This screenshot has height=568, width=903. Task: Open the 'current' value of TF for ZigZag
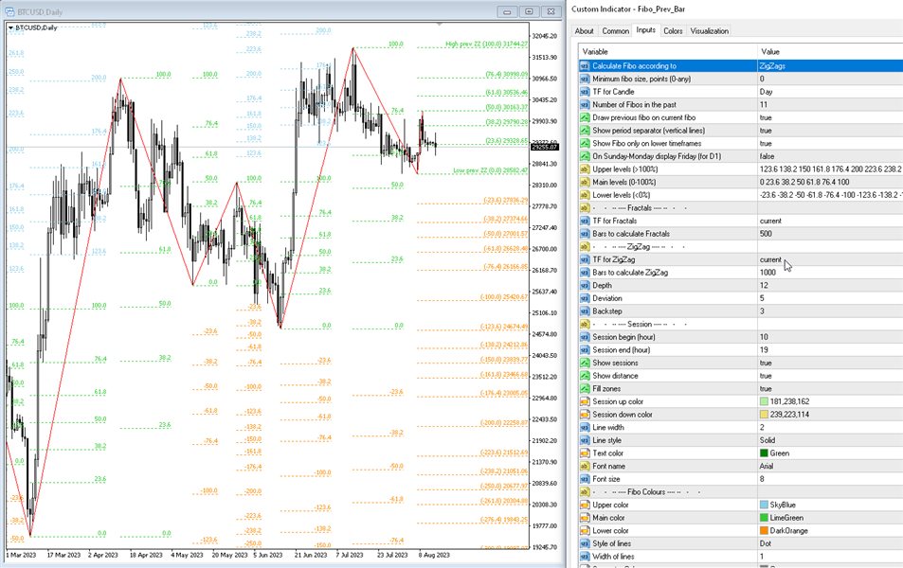[770, 259]
